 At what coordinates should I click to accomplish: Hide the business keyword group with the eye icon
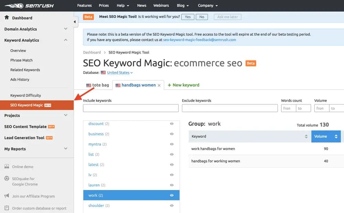[172, 134]
